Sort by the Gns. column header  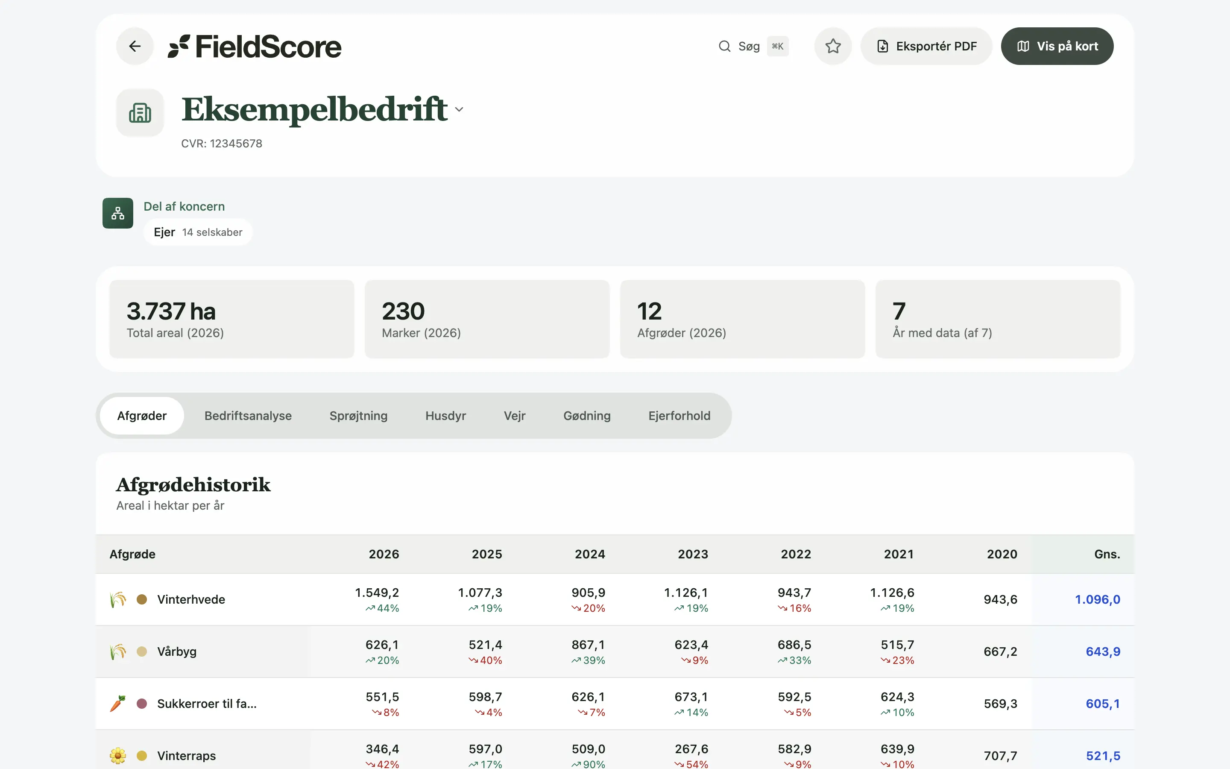pos(1107,554)
